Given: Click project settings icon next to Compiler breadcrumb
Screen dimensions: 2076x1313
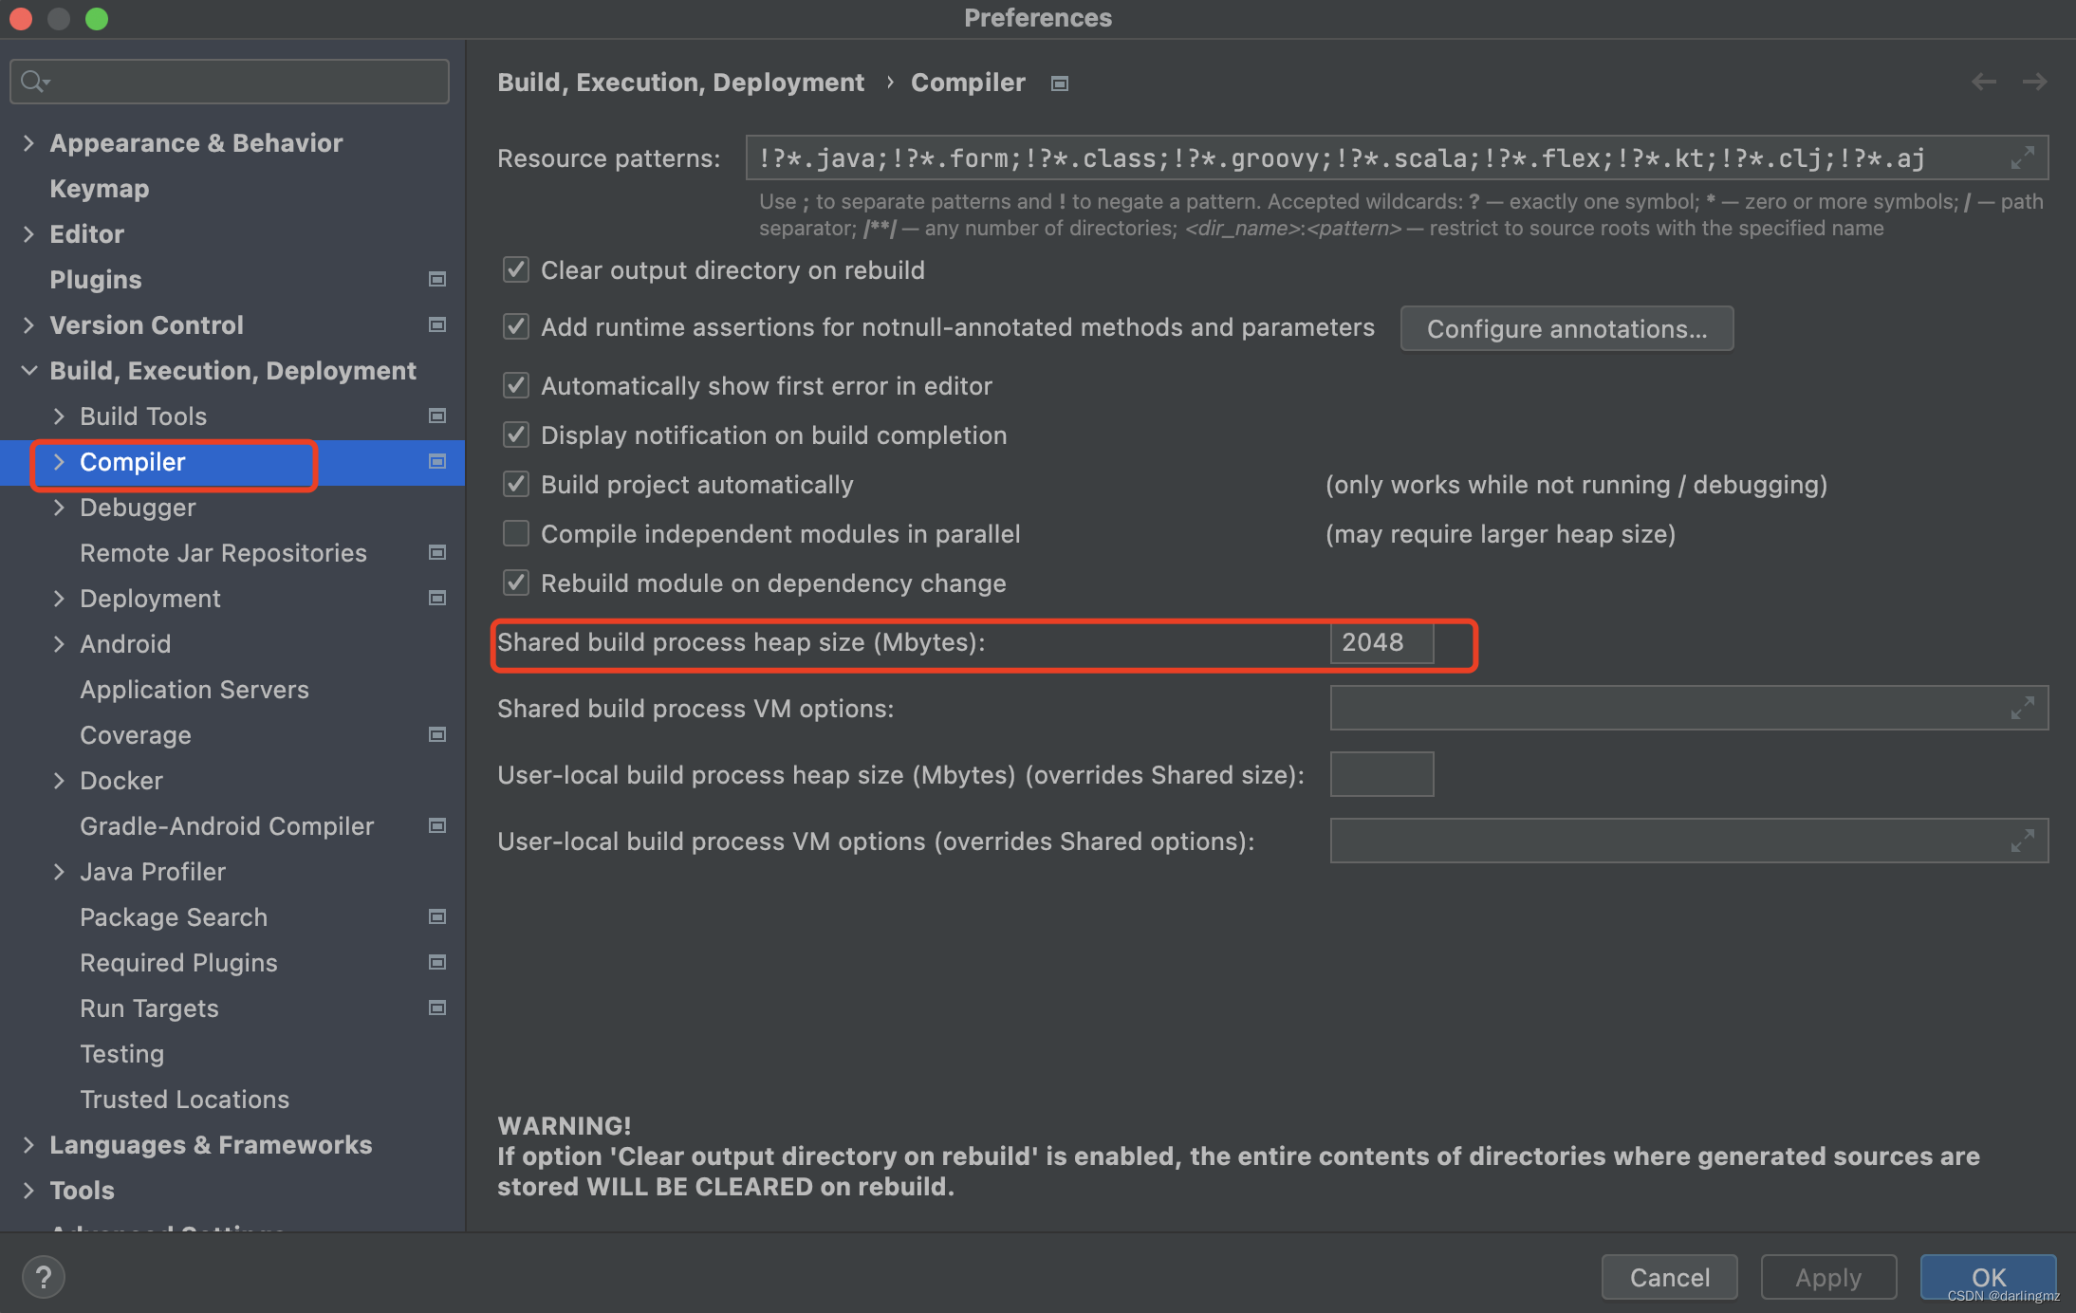Looking at the screenshot, I should pos(1060,83).
